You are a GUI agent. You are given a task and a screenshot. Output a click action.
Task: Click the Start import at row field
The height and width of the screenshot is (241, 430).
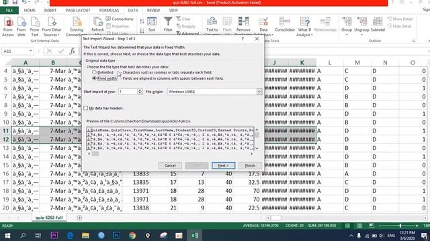pyautogui.click(x=128, y=92)
